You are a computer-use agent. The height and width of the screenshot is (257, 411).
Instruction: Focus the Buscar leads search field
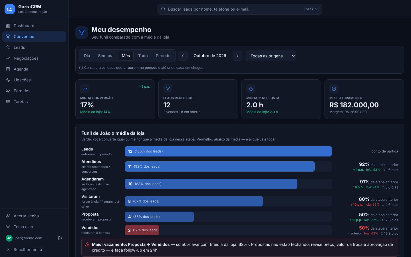click(240, 9)
